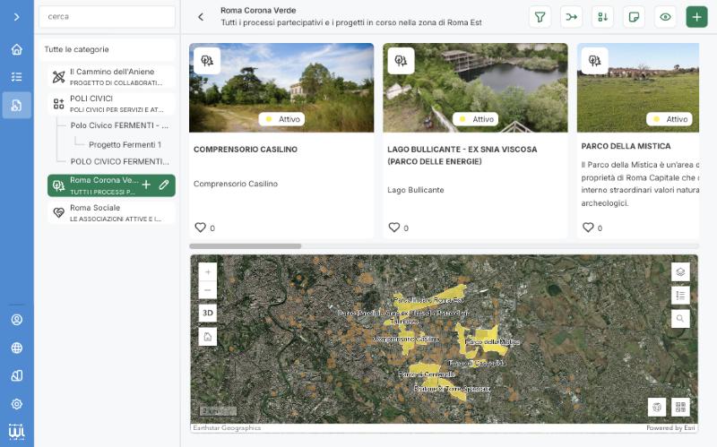Click the green add plus button
This screenshot has height=447, width=717.
[x=697, y=17]
